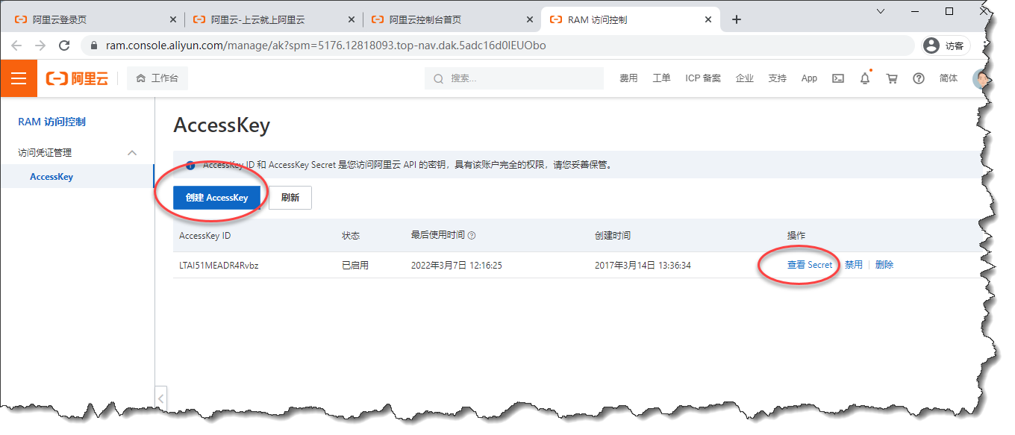Screen dimensions: 1015x435
Task: Open the App menu item
Action: (x=809, y=78)
